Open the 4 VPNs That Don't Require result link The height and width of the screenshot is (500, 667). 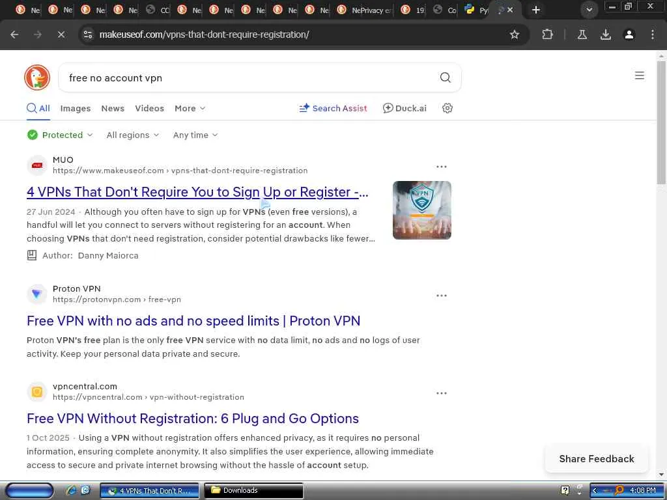[197, 192]
